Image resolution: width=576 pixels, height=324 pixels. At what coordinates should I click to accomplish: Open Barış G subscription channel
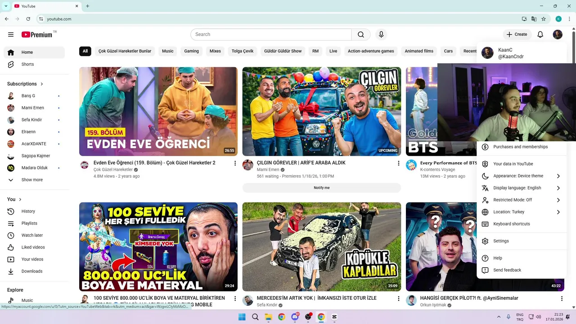tap(34, 96)
